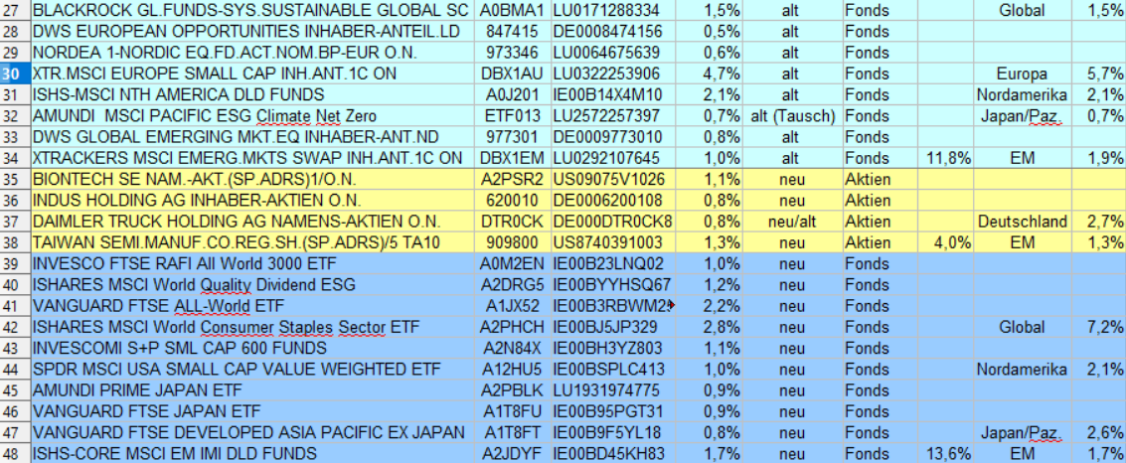The height and width of the screenshot is (463, 1126).
Task: Select row header 48
Action: click(14, 454)
